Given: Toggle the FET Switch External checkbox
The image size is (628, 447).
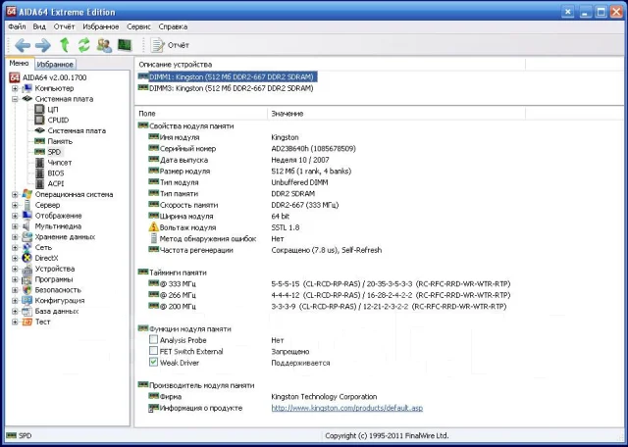Looking at the screenshot, I should click(153, 351).
